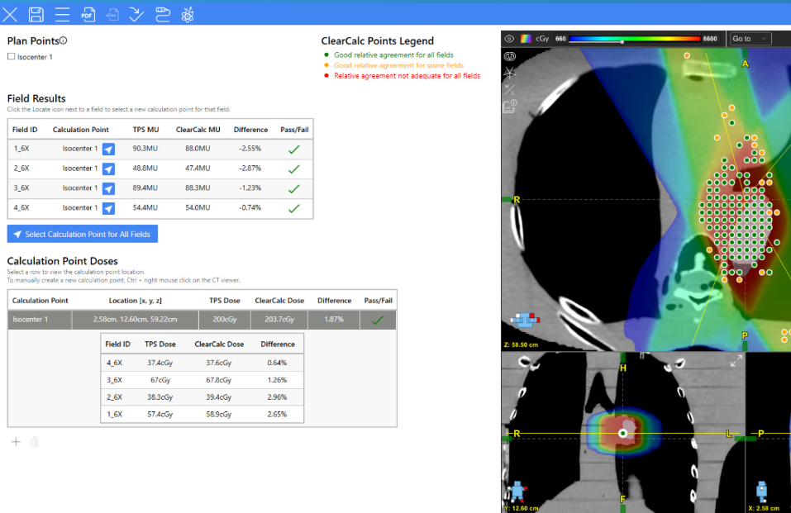Toggle dose visibility with the eye icon
This screenshot has height=513, width=791.
click(509, 39)
